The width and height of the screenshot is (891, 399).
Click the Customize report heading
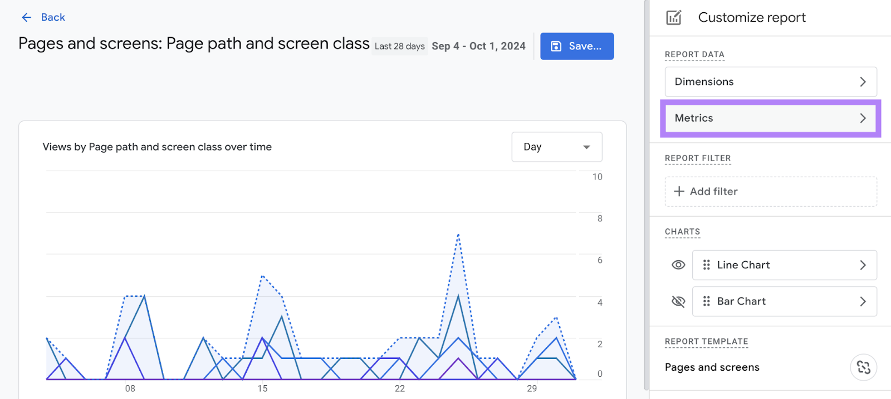pyautogui.click(x=752, y=18)
